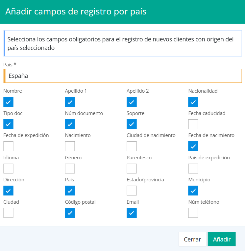
Task: Check the Fecha de expedición checkbox
Action: (8, 146)
